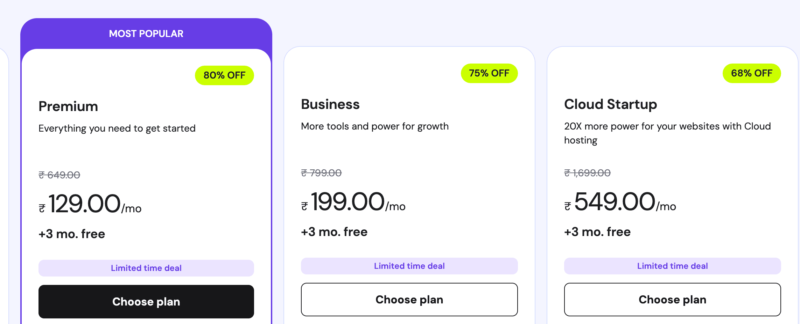Click Choose plan under the Business plan
Screen dimensions: 800x324
click(409, 299)
